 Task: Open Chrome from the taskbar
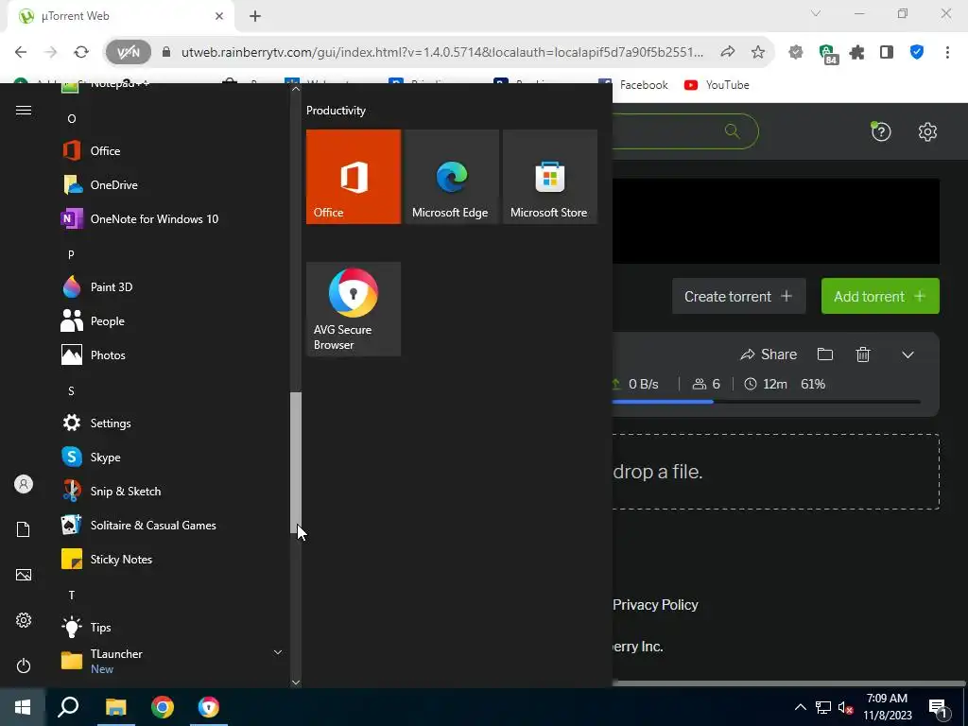pos(163,707)
